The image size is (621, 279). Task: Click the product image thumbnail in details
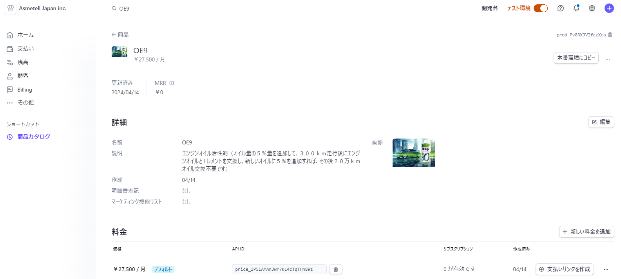[x=413, y=153]
